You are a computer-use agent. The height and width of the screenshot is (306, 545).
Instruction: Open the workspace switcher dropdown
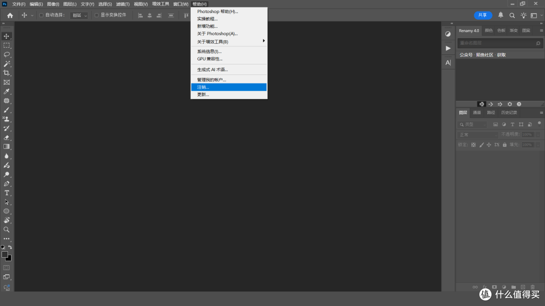(535, 15)
